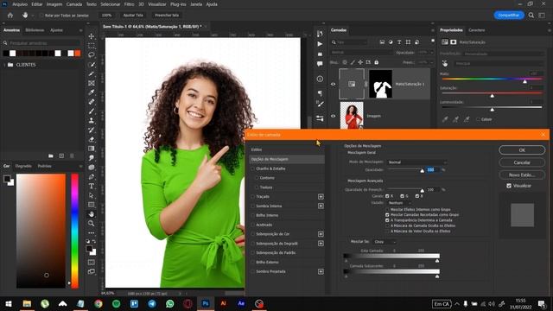Image resolution: width=553 pixels, height=311 pixels.
Task: Open the Vazado dropdown
Action: click(399, 203)
